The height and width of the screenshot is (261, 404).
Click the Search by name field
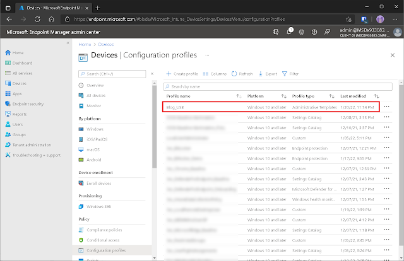[278, 87]
